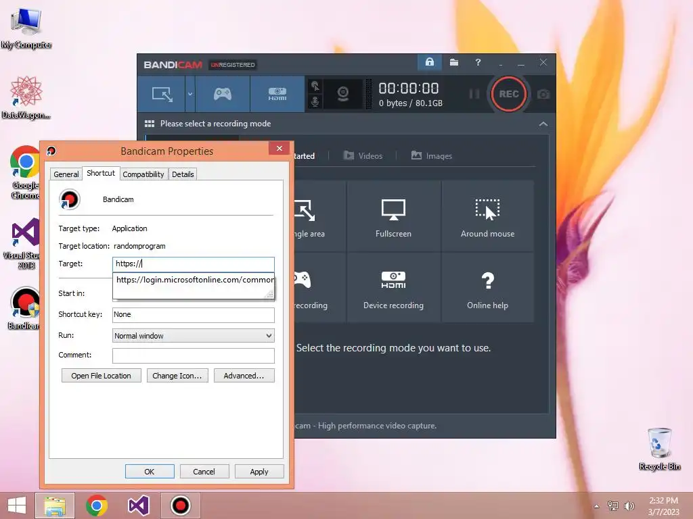693x519 pixels.
Task: Open File Explorer from taskbar
Action: coord(55,505)
